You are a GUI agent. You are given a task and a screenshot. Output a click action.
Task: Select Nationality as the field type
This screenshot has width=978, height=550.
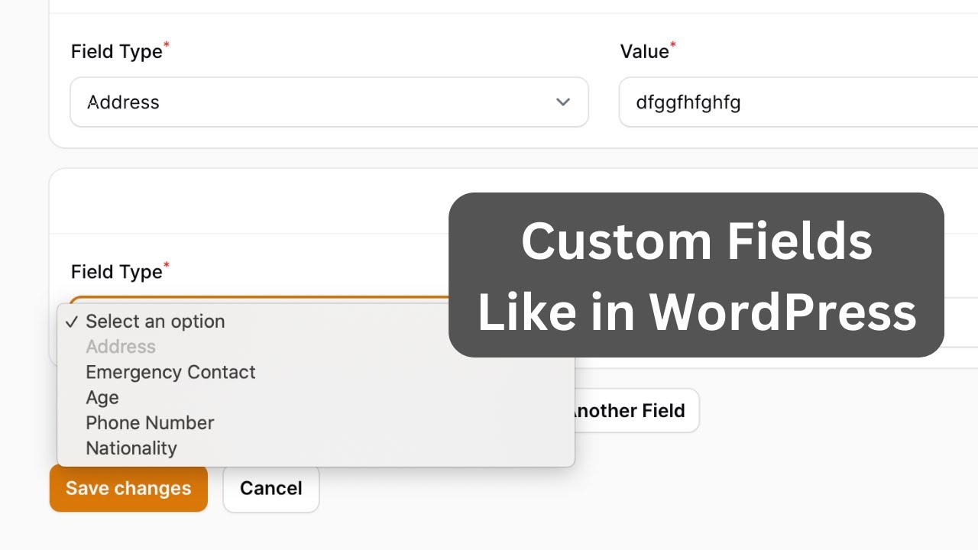[x=131, y=448]
